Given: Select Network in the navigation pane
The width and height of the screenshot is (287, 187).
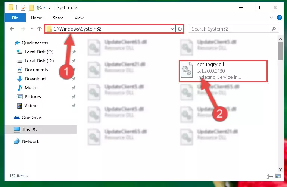Looking at the screenshot, I should pos(30,141).
